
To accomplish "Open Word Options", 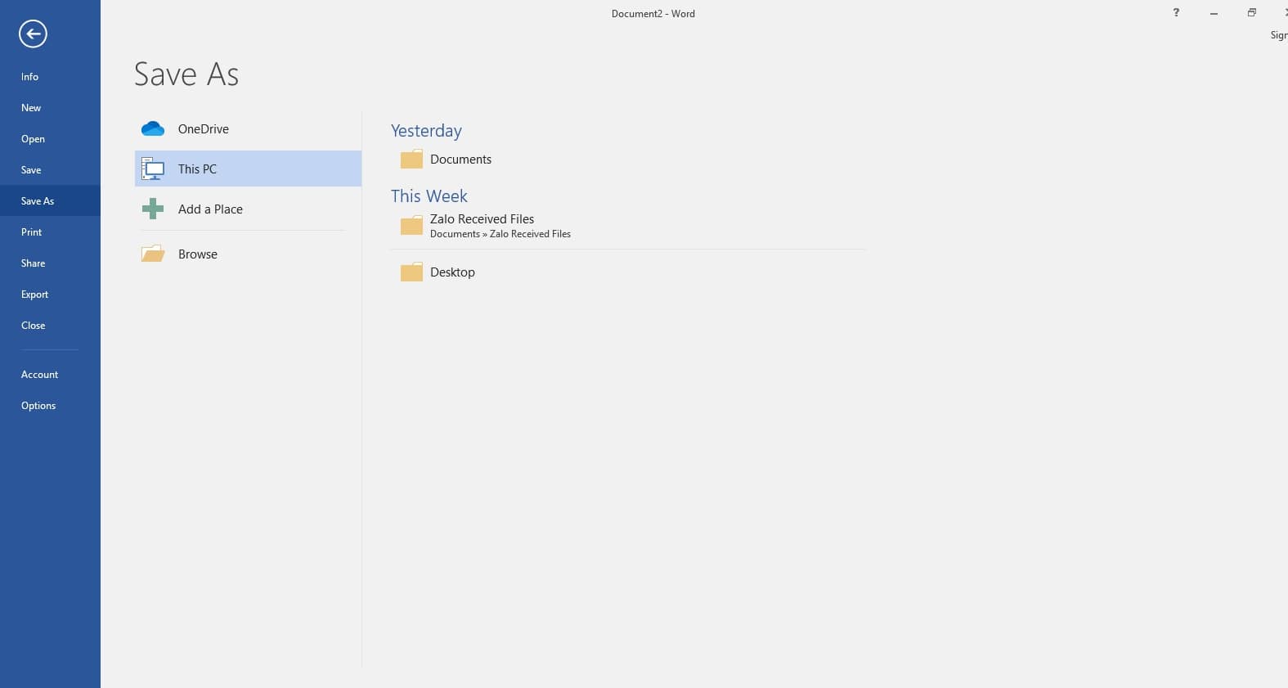I will [50, 406].
